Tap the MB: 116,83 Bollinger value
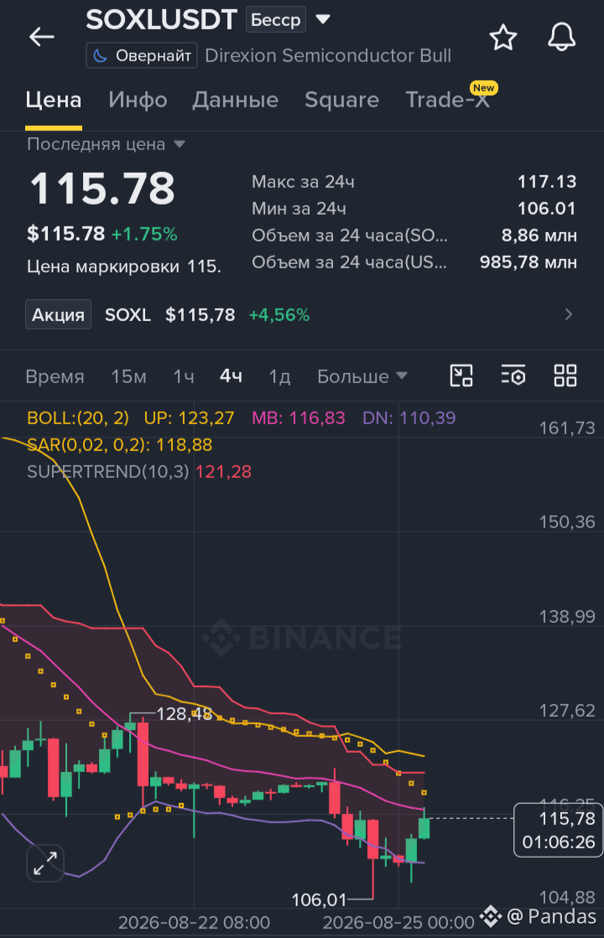Viewport: 604px width, 938px height. click(x=299, y=418)
